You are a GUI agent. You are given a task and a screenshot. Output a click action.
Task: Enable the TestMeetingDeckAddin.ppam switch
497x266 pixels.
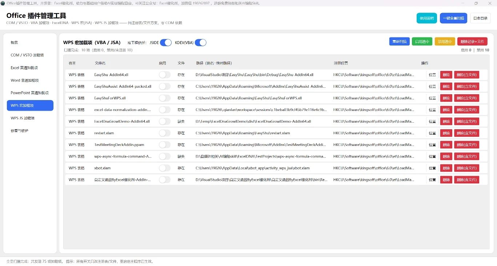point(165,144)
